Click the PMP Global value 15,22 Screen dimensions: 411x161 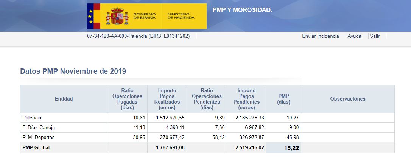click(291, 148)
